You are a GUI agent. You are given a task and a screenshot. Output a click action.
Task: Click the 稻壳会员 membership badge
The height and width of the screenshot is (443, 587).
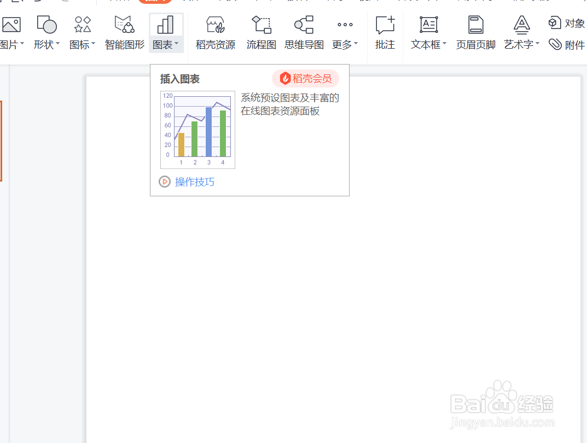(x=305, y=78)
